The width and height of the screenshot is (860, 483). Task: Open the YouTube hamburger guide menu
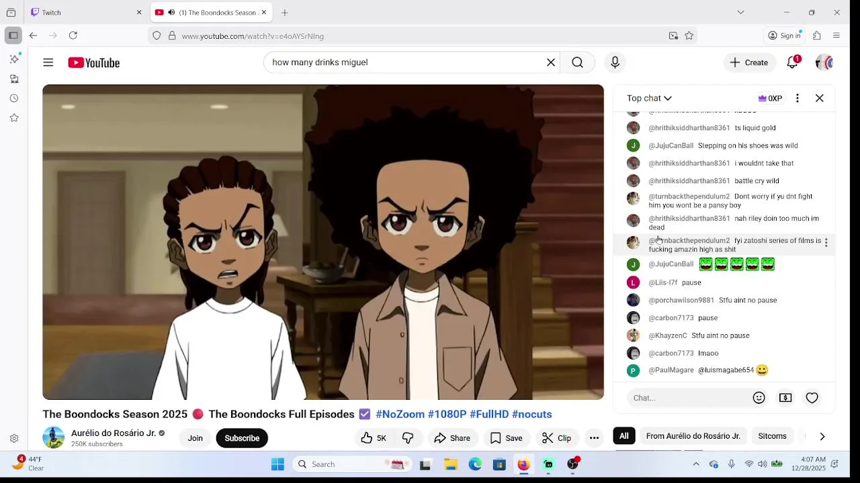click(48, 62)
